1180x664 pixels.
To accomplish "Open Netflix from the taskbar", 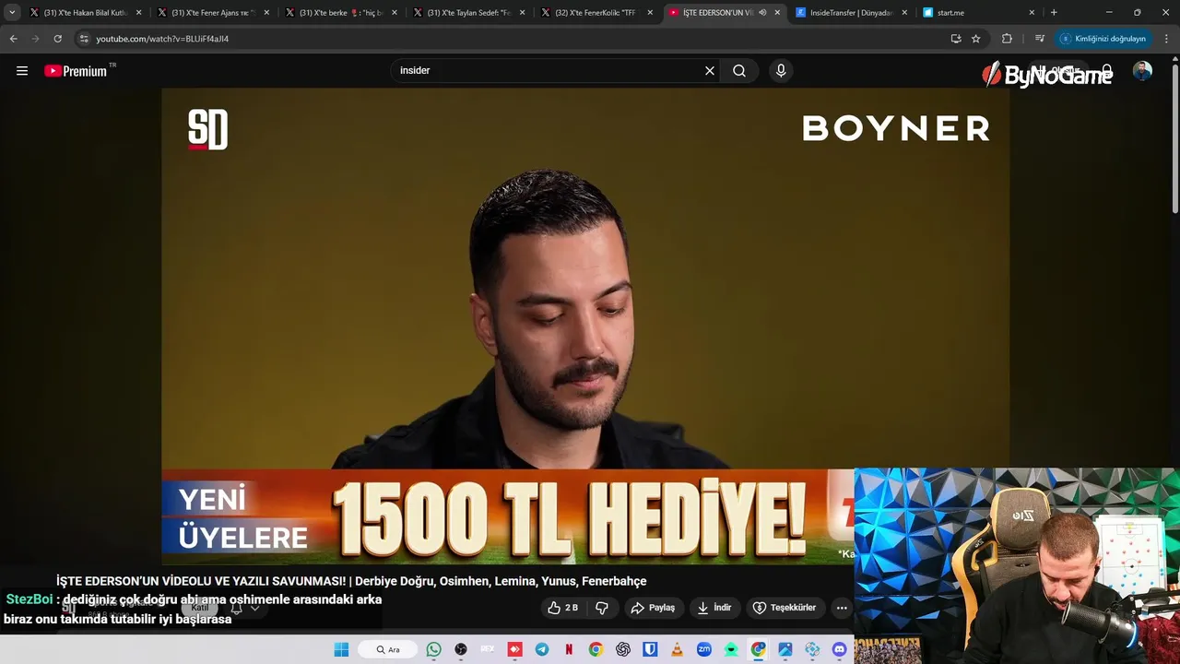I will (569, 649).
